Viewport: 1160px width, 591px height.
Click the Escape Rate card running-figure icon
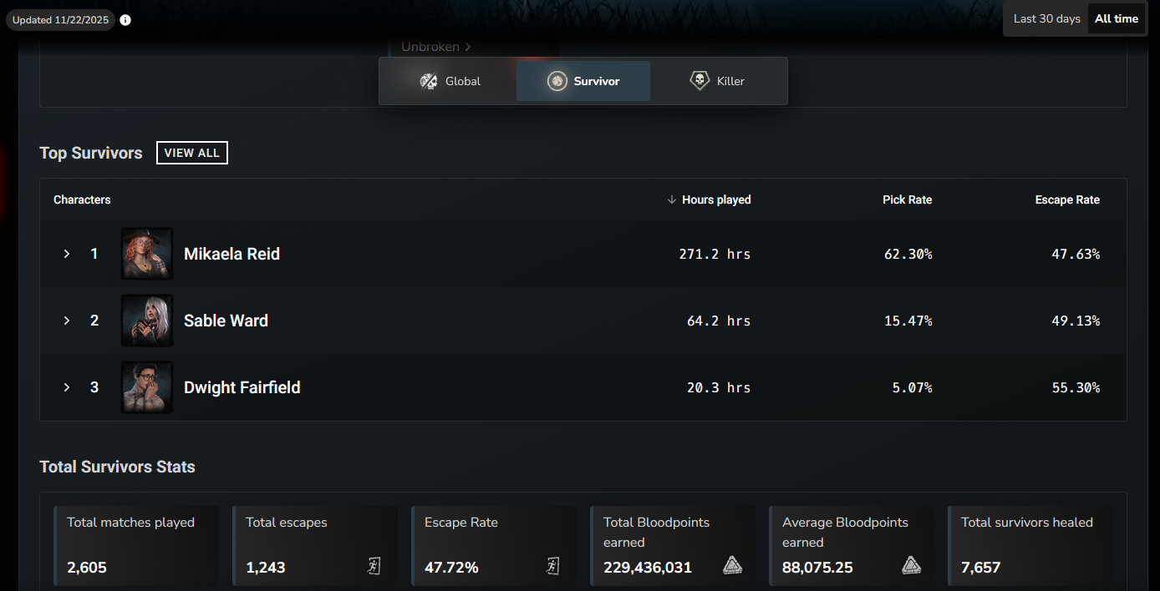[x=552, y=566]
